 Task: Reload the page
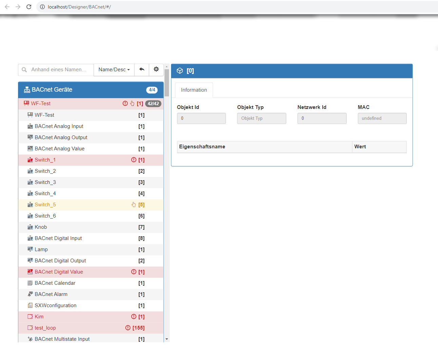pyautogui.click(x=29, y=7)
